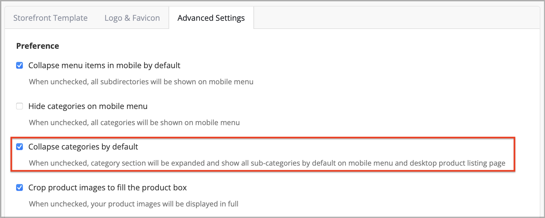Image resolution: width=545 pixels, height=218 pixels.
Task: Toggle off the highlighted categories checkbox
Action: pos(20,147)
